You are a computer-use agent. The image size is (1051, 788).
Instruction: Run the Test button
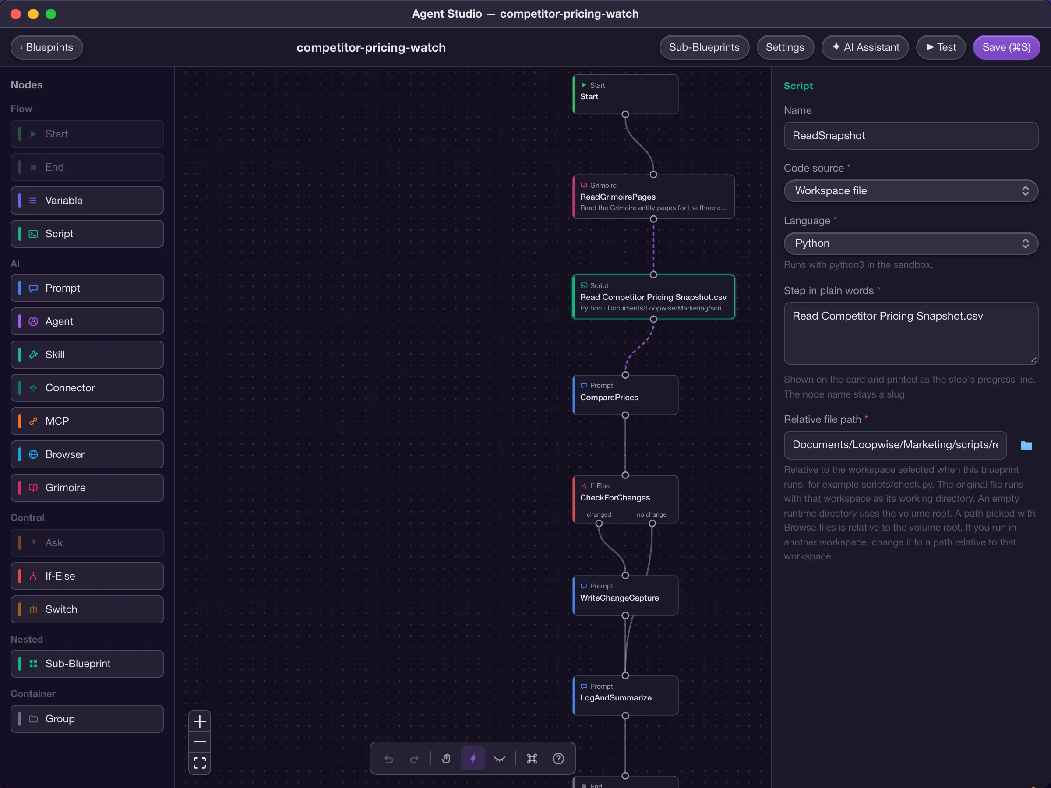coord(941,47)
